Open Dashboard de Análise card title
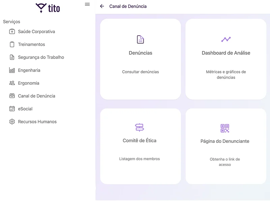Screen dimensions: 270x201 coord(226,53)
